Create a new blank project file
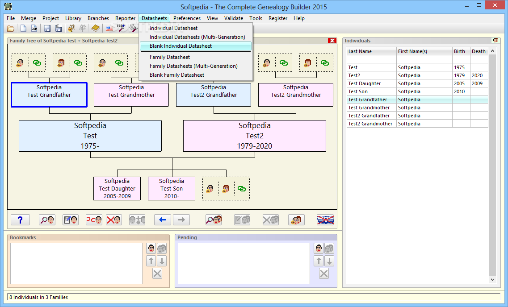508x307 pixels. (x=23, y=29)
